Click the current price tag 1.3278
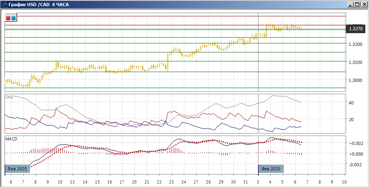 (356, 29)
